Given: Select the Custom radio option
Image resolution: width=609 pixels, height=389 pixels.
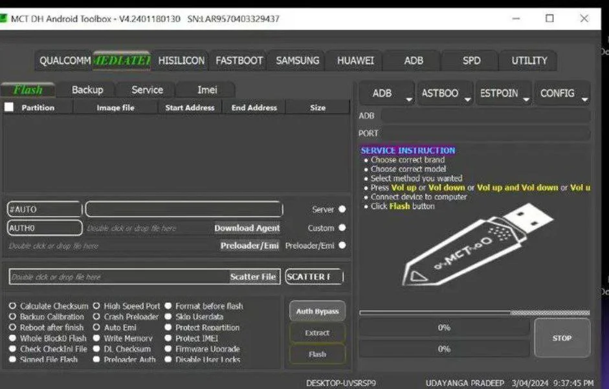Looking at the screenshot, I should 342,228.
